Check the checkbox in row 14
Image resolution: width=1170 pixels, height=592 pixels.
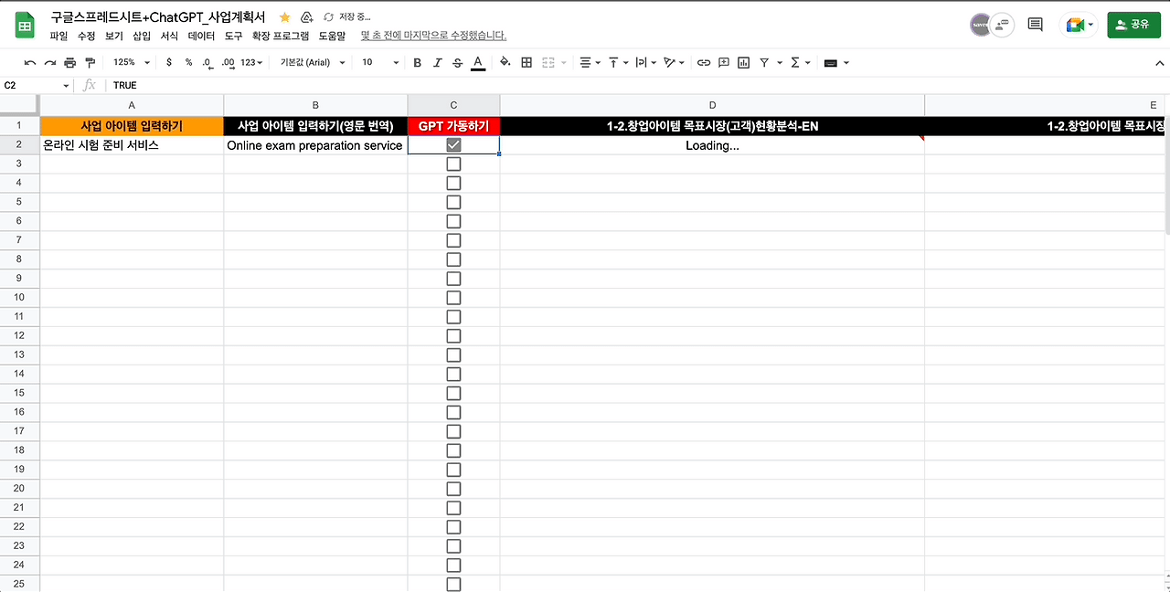453,375
